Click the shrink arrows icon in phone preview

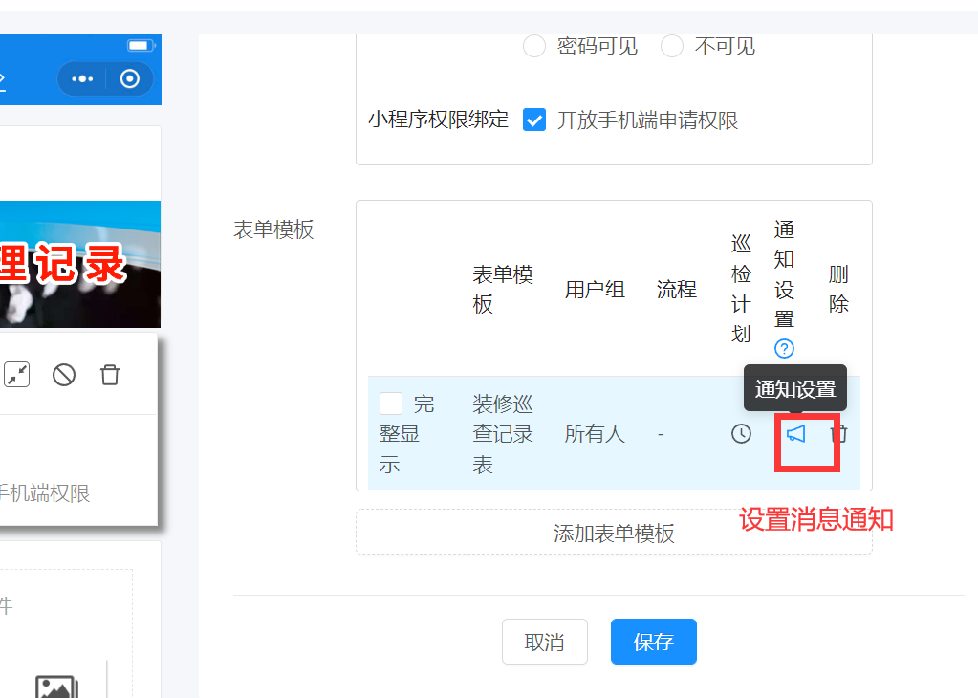[x=17, y=375]
